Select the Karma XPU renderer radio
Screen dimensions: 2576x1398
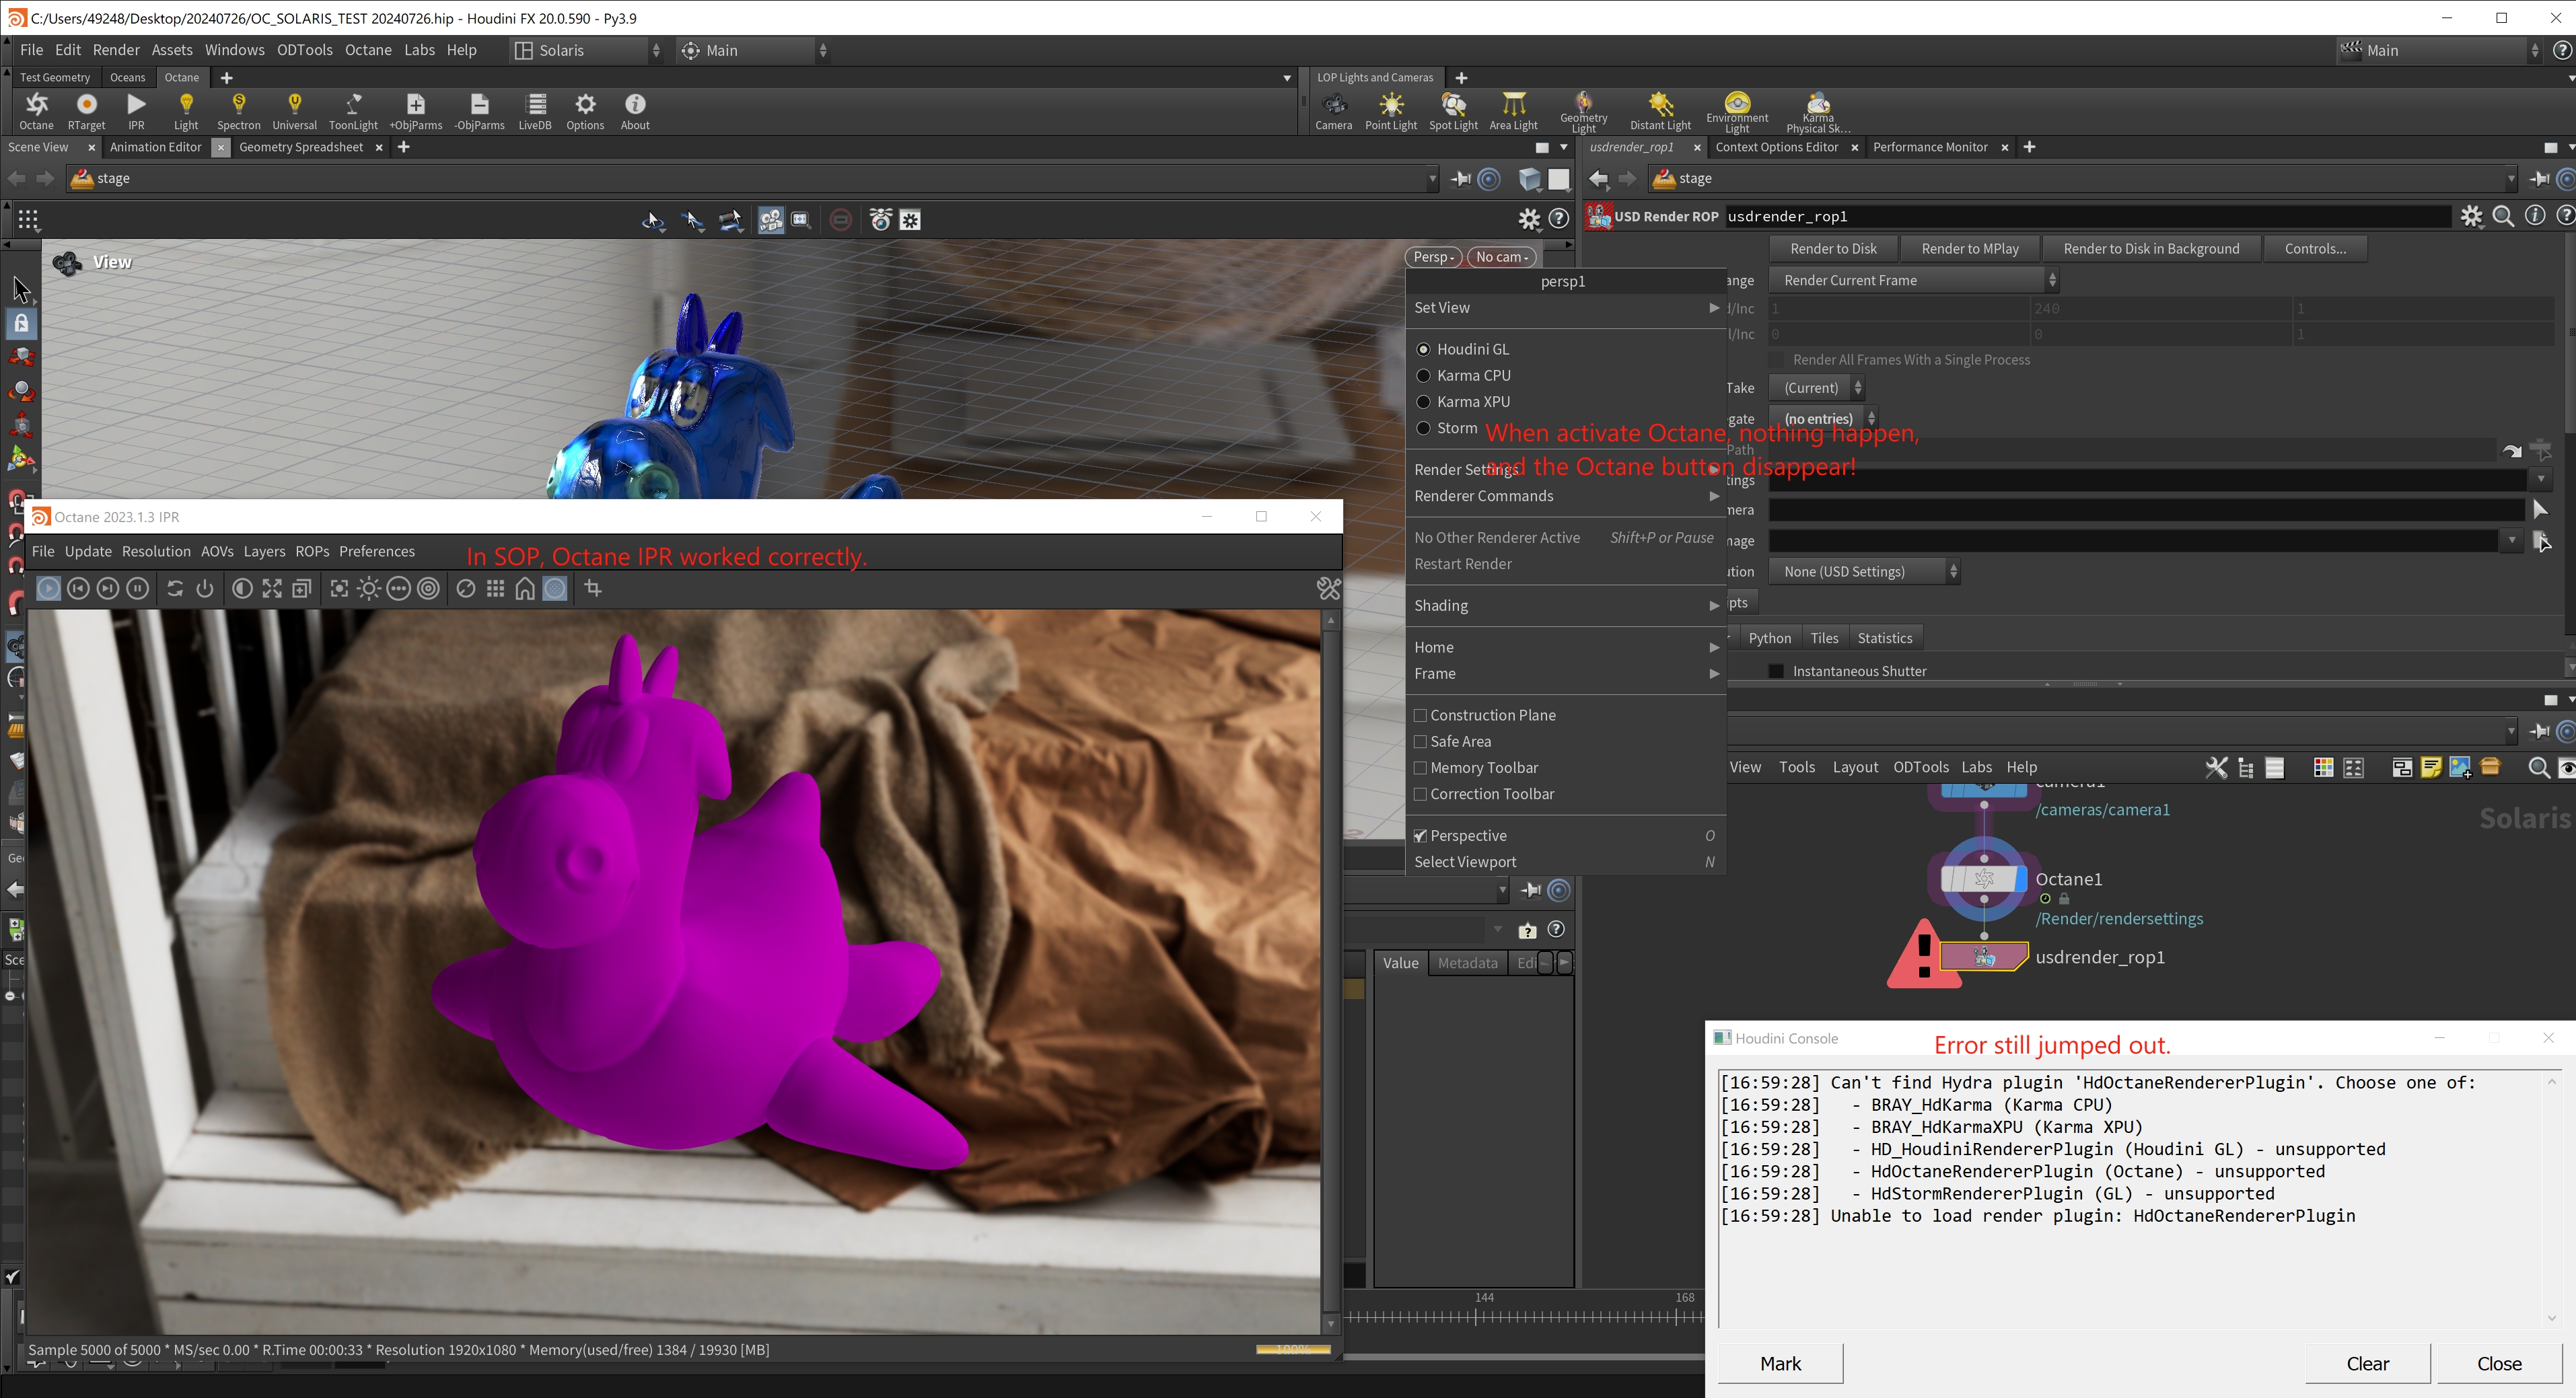tap(1423, 402)
